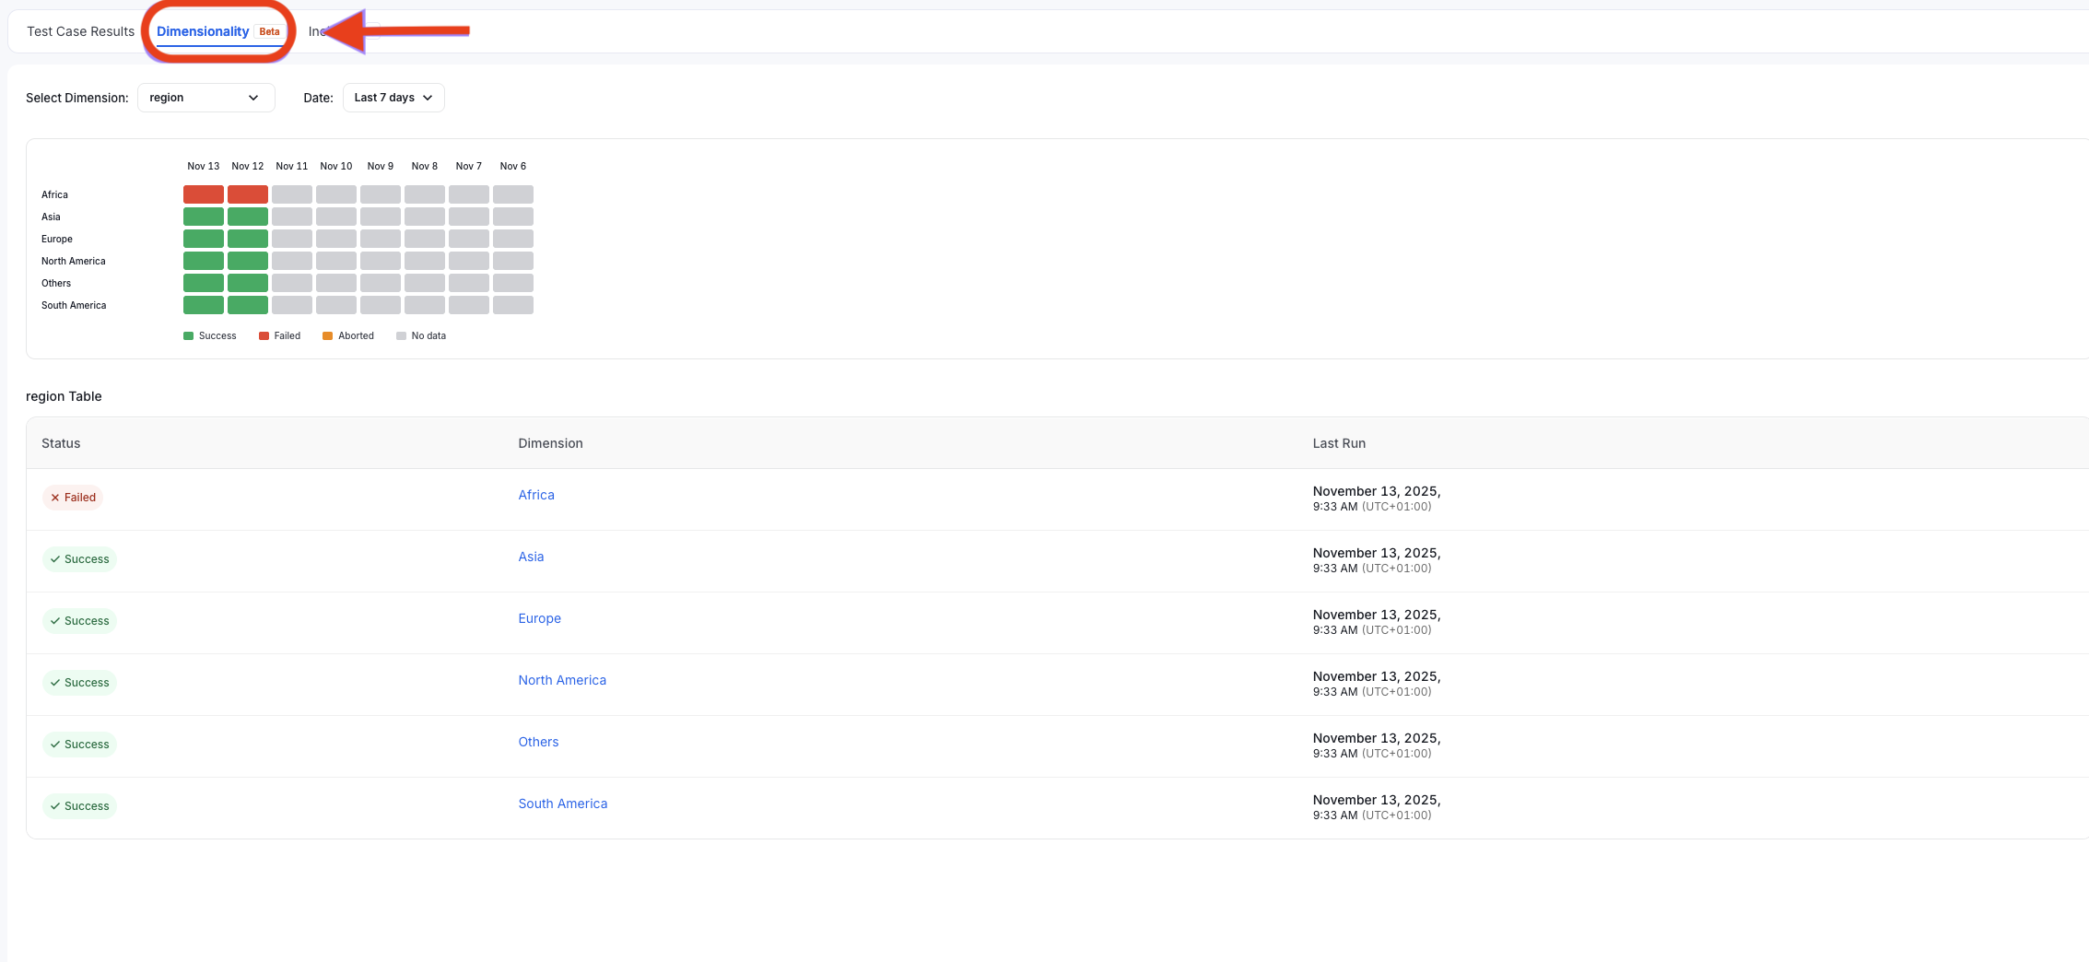Click the Others Nov 12 success cell
Viewport: 2089px width, 962px height.
[248, 283]
